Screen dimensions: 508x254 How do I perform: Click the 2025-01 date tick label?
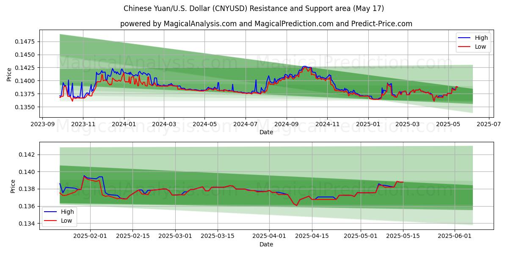tap(368, 124)
